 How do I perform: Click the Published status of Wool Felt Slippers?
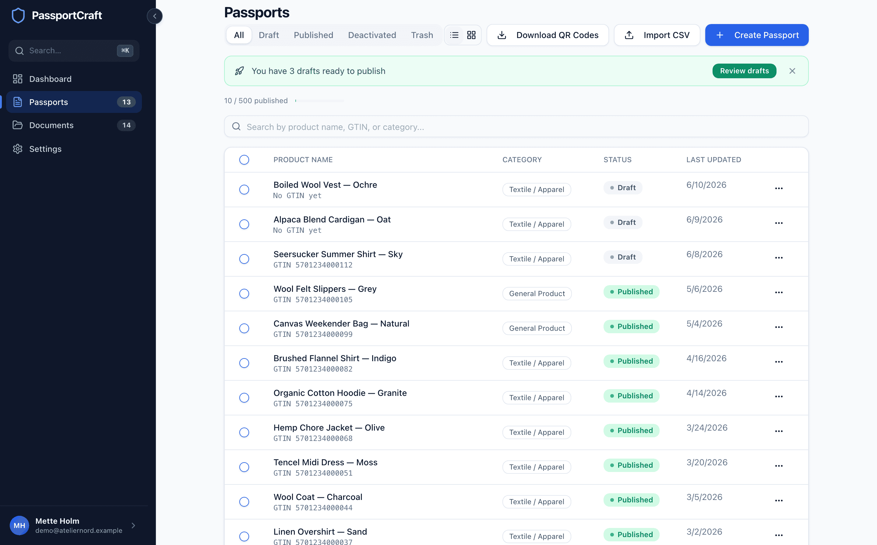coord(631,292)
